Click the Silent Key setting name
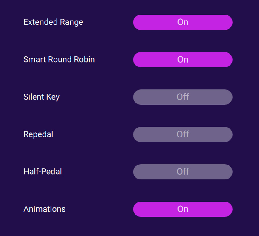This screenshot has width=259, height=236. coord(41,97)
